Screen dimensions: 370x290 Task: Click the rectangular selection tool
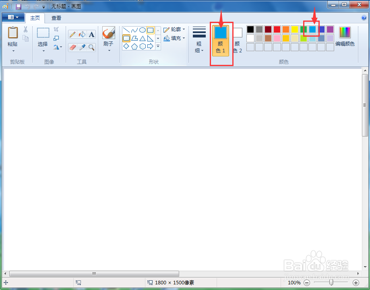click(x=43, y=33)
